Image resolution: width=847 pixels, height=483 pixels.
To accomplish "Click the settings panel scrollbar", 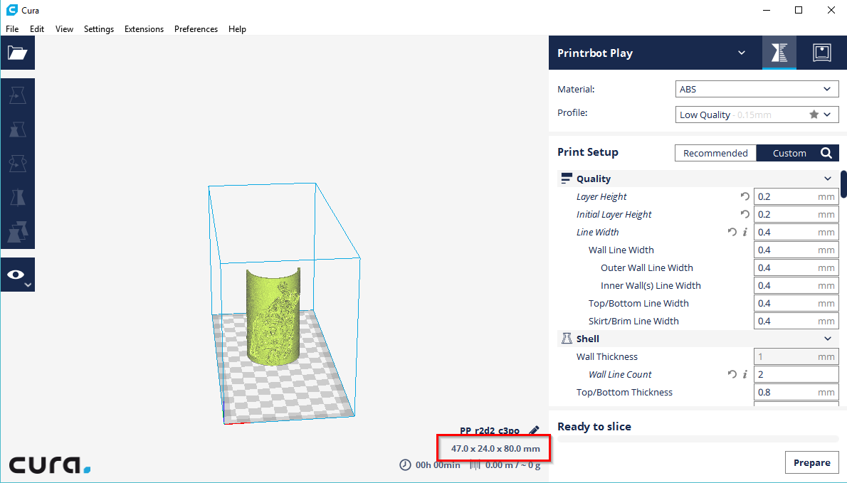I will [843, 185].
